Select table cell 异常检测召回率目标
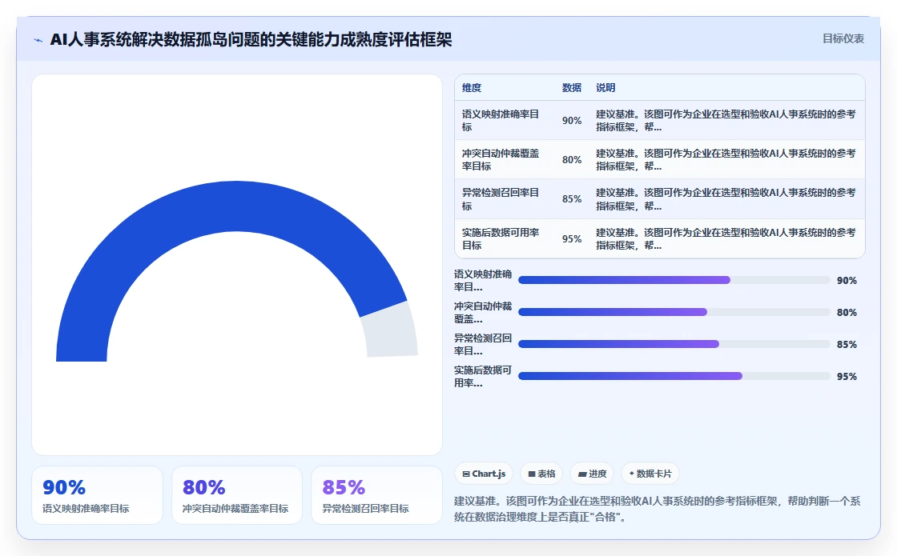This screenshot has height=556, width=897. pos(501,199)
